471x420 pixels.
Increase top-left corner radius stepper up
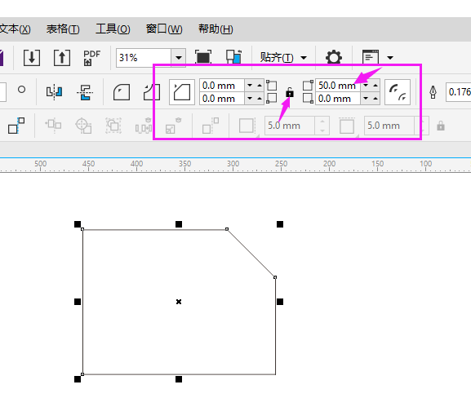[260, 86]
